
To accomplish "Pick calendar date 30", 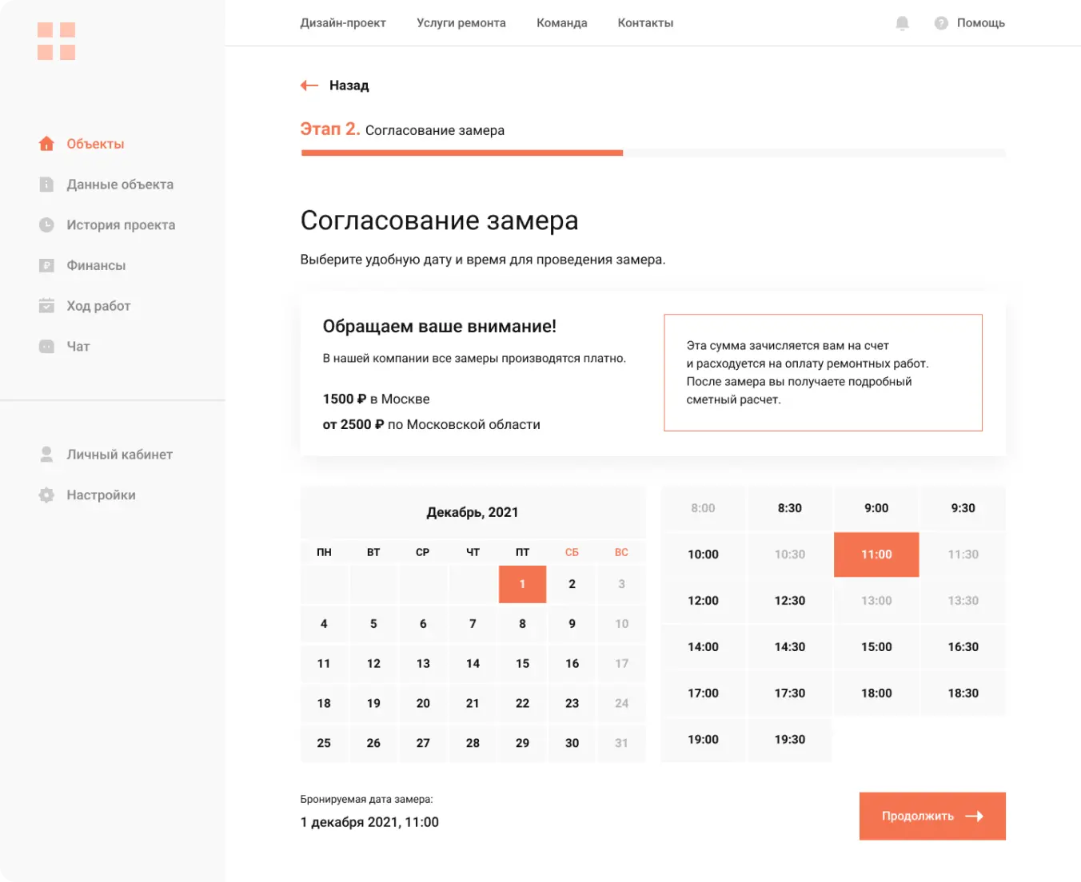I will pyautogui.click(x=572, y=743).
